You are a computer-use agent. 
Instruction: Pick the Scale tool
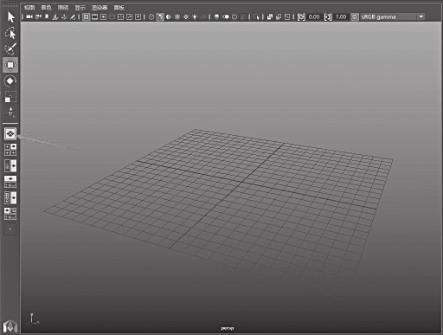10,97
